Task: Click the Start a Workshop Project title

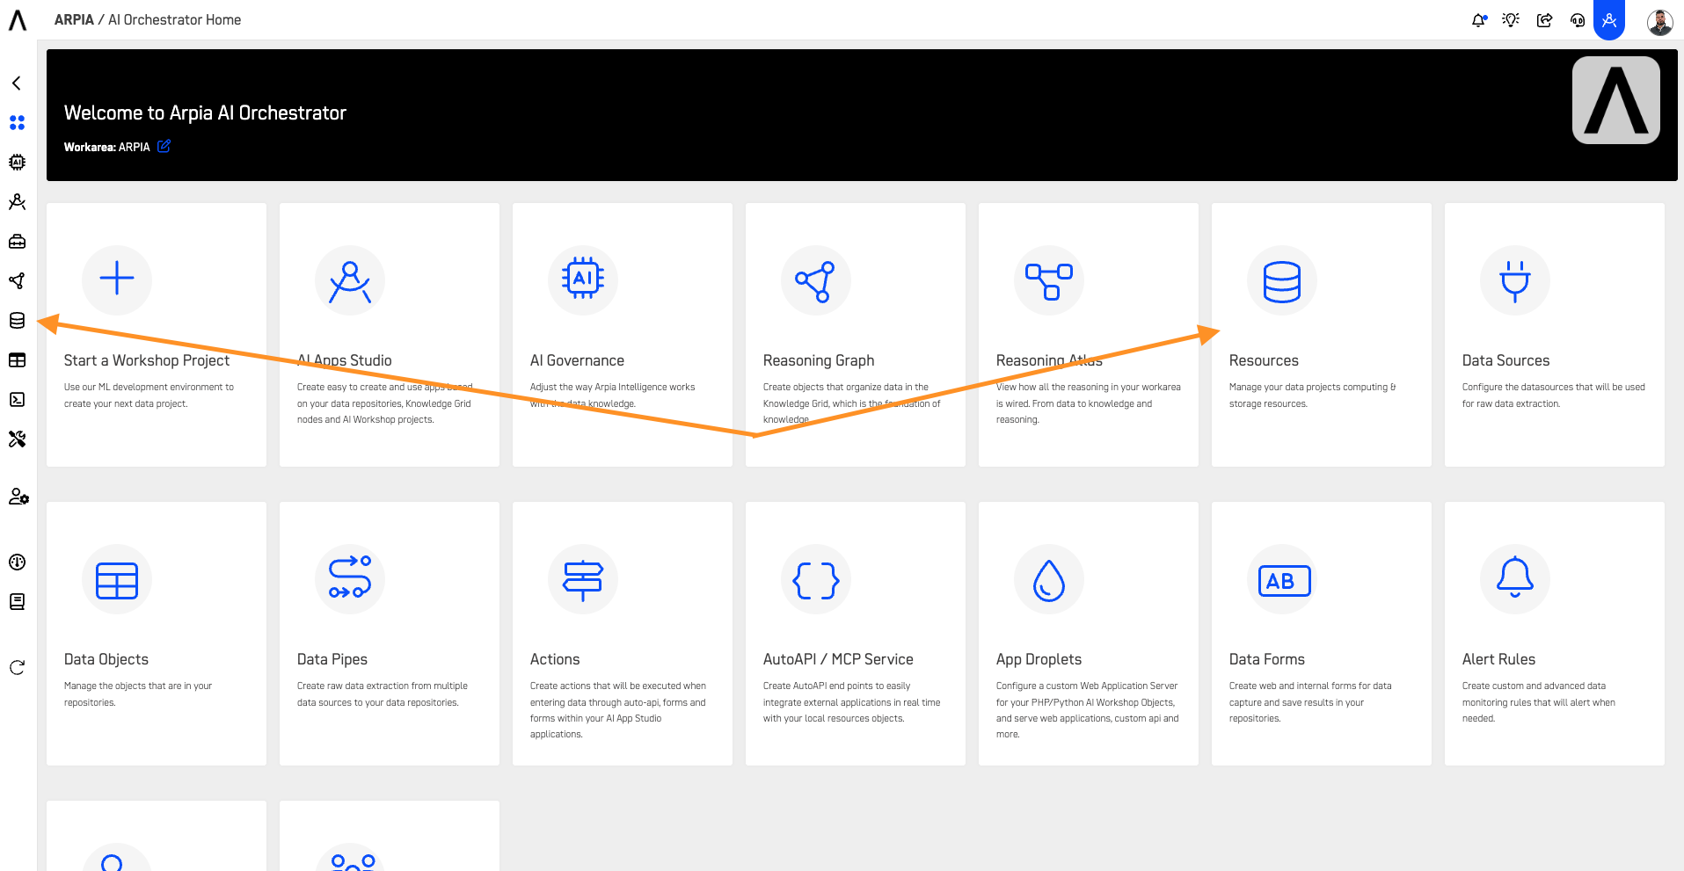Action: [147, 360]
